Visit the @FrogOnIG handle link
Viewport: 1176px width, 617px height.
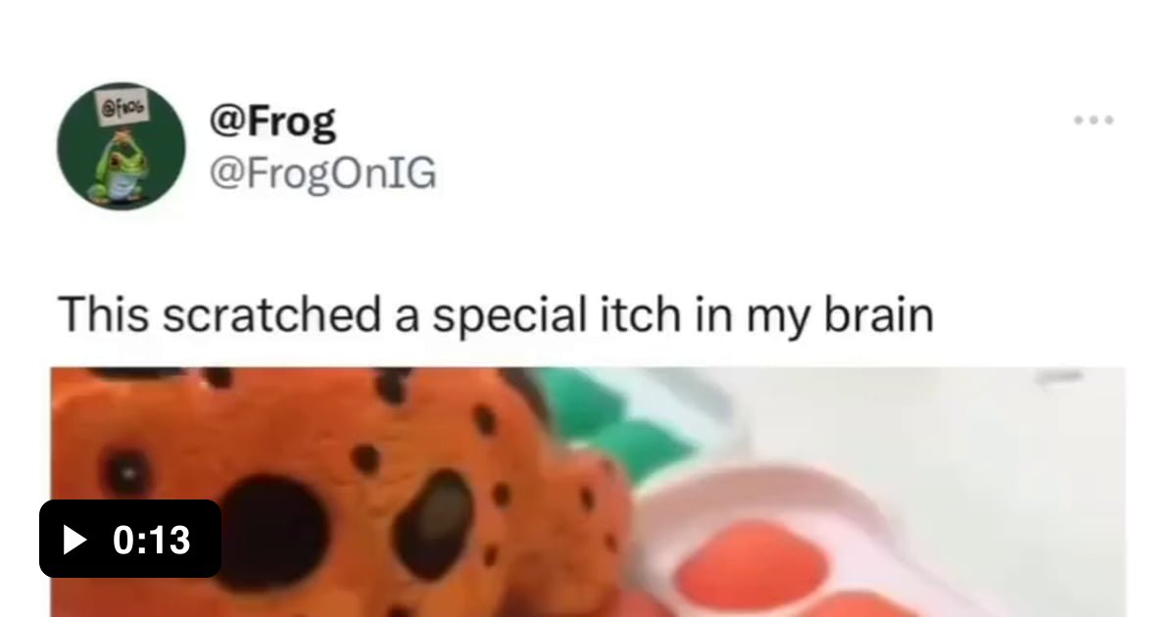pyautogui.click(x=321, y=174)
